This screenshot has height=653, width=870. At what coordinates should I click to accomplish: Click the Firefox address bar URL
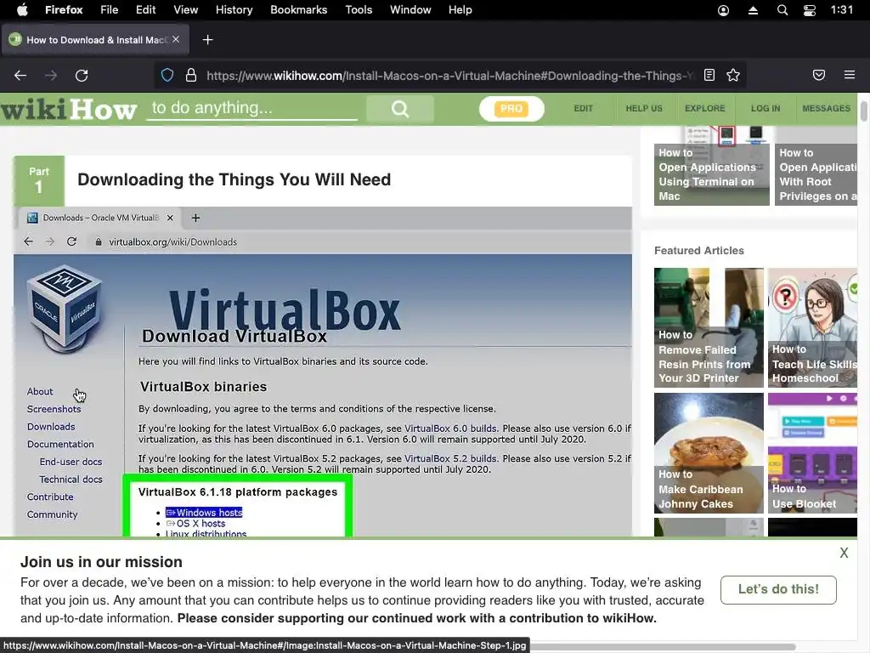pyautogui.click(x=449, y=76)
